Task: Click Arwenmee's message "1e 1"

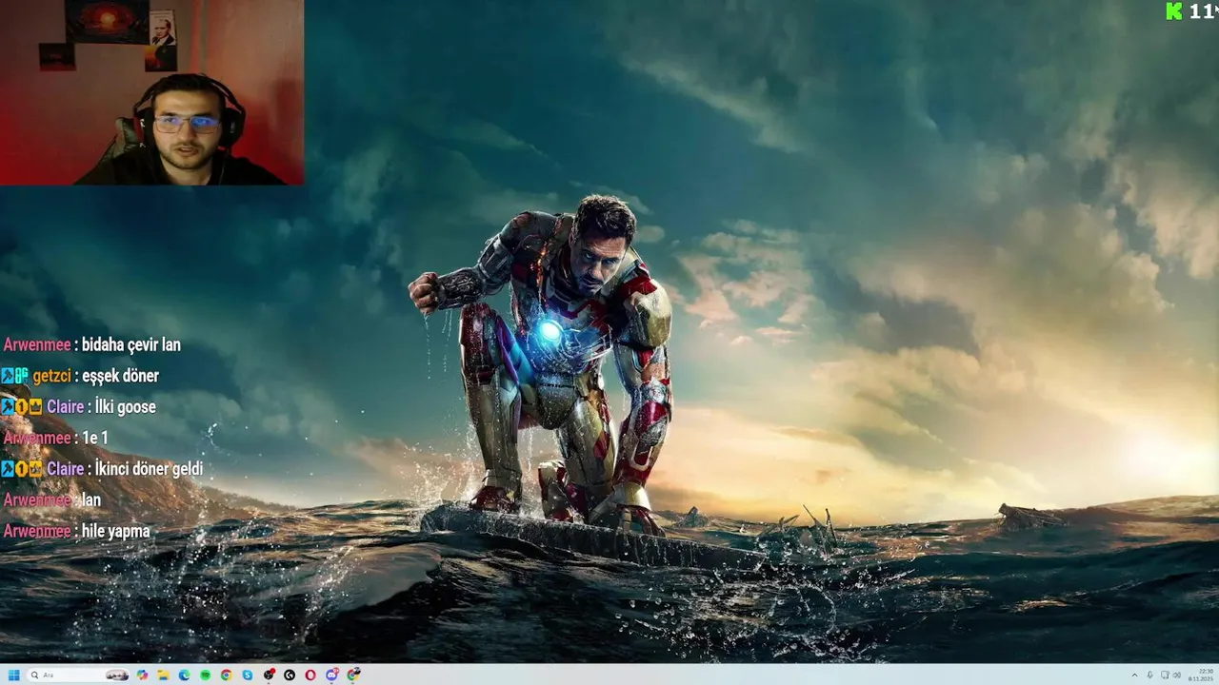Action: 94,438
